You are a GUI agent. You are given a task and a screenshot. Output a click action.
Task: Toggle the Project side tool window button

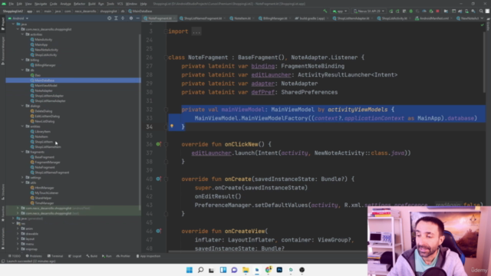pos(3,24)
